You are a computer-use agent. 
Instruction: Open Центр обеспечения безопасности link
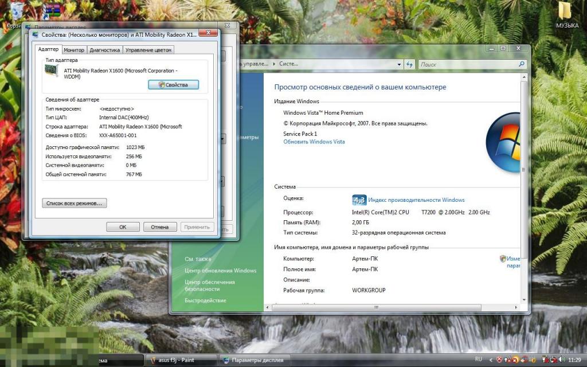pyautogui.click(x=210, y=286)
